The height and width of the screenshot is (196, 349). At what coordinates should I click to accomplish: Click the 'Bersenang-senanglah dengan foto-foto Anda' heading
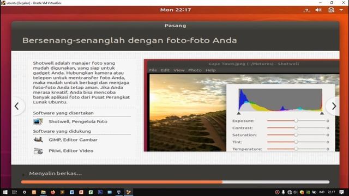(x=130, y=40)
